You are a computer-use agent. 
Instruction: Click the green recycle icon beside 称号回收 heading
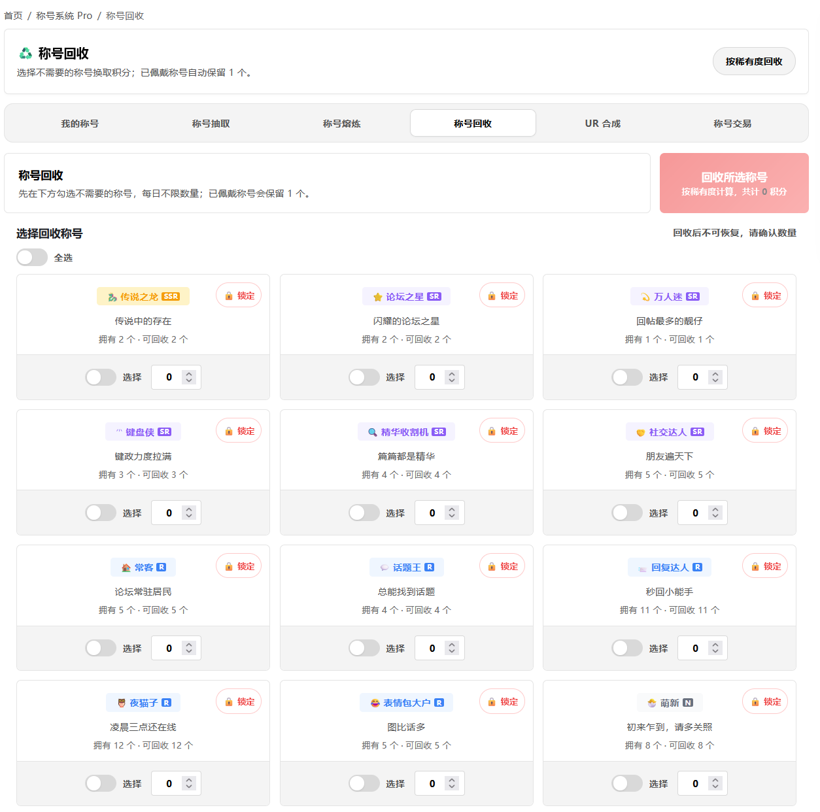point(26,53)
